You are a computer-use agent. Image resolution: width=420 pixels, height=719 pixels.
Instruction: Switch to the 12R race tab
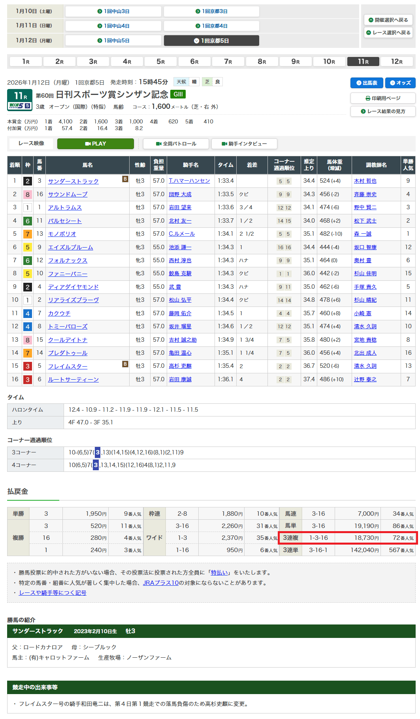397,62
